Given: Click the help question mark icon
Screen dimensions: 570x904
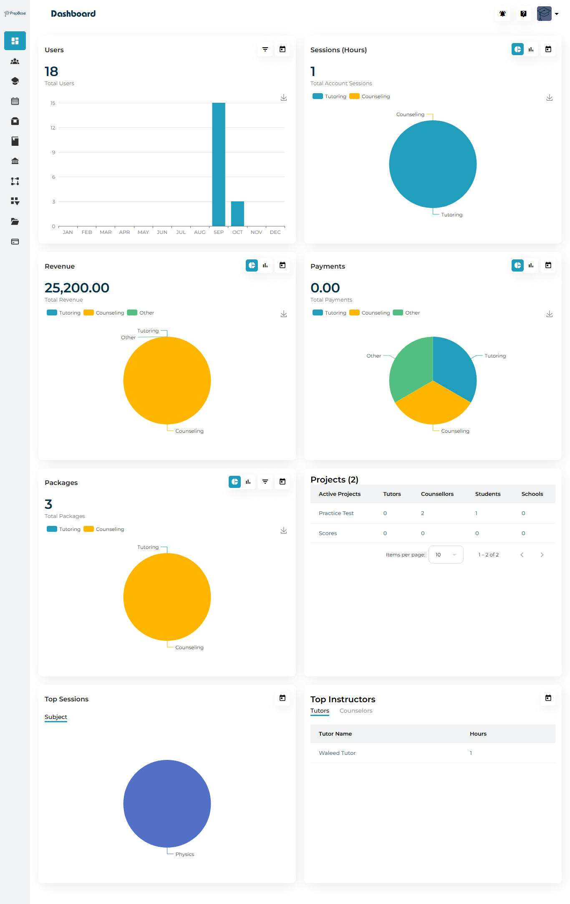Looking at the screenshot, I should point(523,14).
